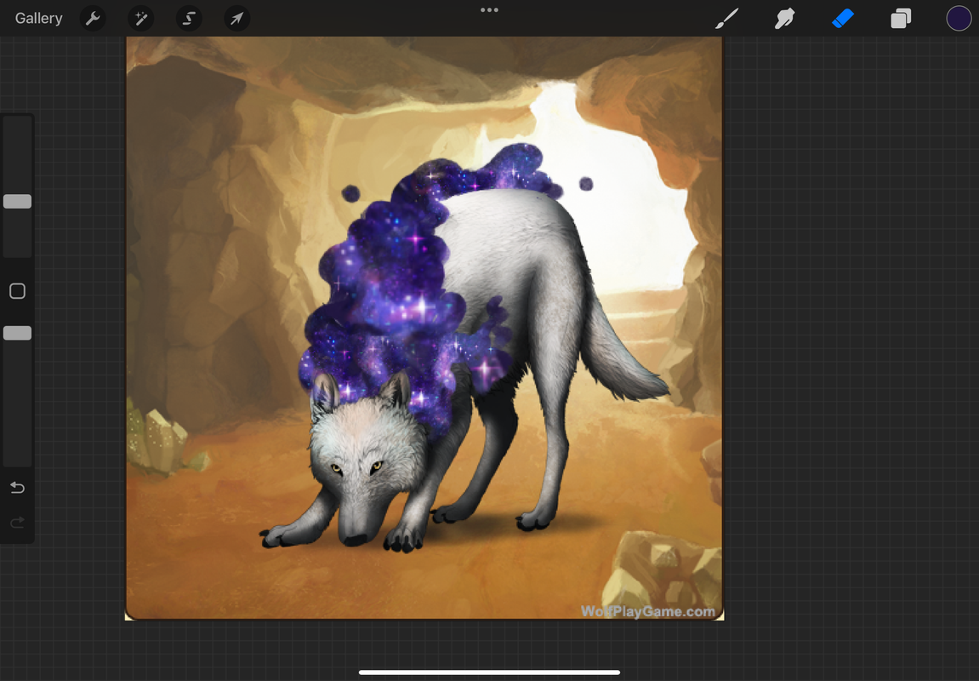Screen dimensions: 979x681
Task: Open the Actions wrench menu
Action: tap(93, 19)
